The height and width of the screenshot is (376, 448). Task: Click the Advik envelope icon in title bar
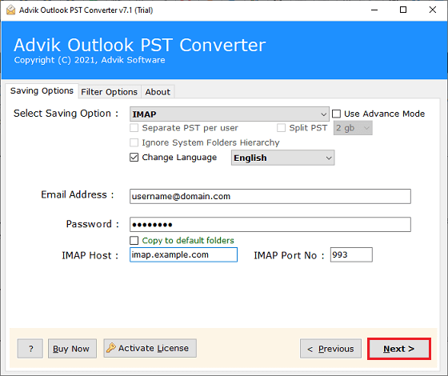click(10, 10)
